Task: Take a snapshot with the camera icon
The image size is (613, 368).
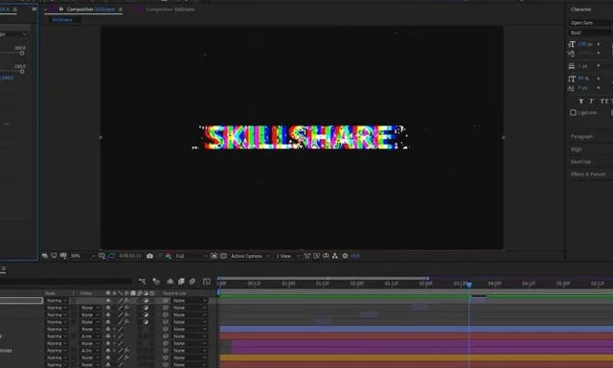Action: point(149,256)
